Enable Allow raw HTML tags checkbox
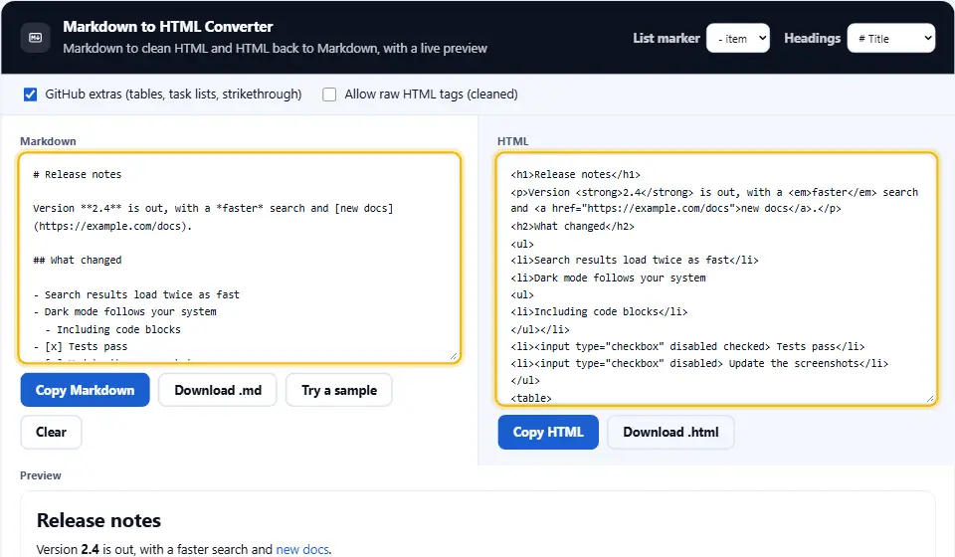955x557 pixels. [x=329, y=94]
